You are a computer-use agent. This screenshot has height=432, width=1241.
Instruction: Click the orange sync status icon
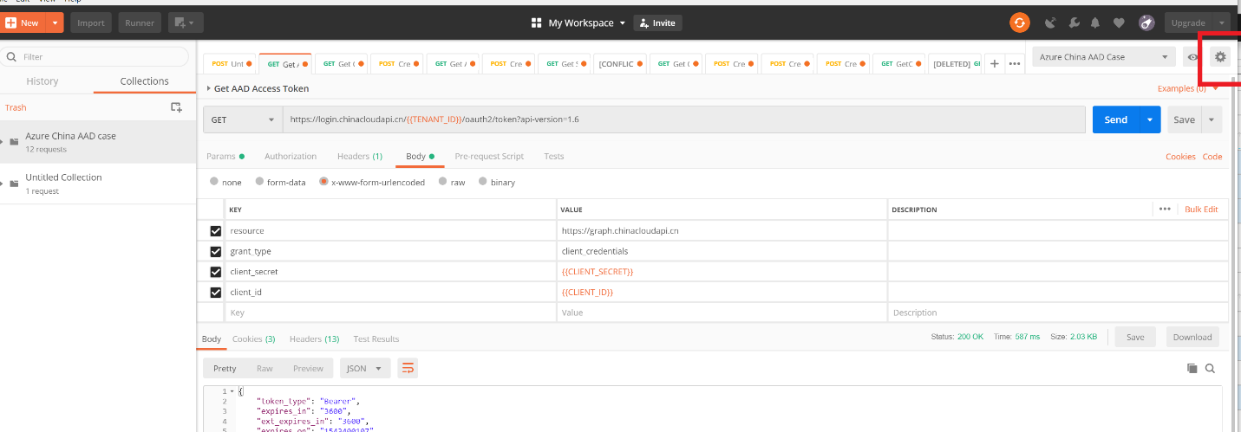click(x=1020, y=23)
